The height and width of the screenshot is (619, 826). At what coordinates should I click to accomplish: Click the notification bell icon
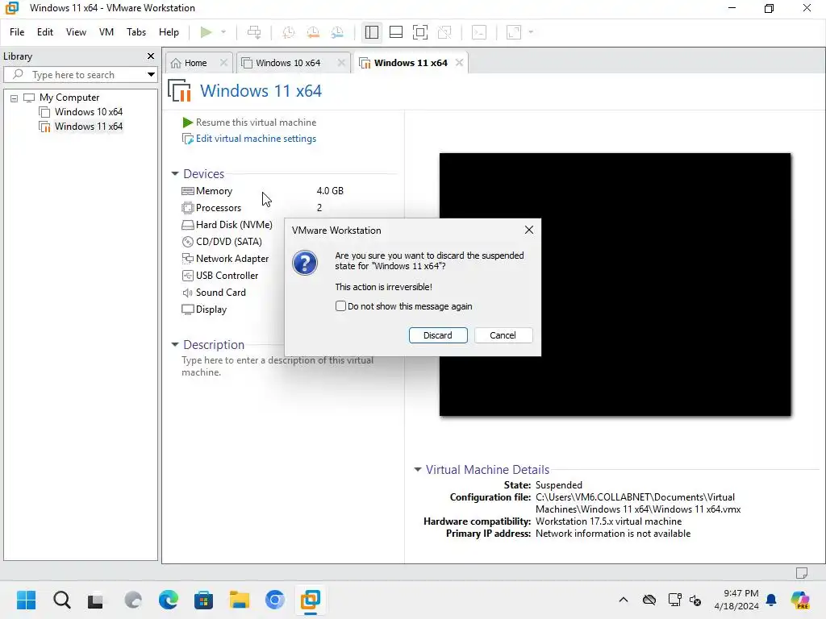pyautogui.click(x=771, y=600)
